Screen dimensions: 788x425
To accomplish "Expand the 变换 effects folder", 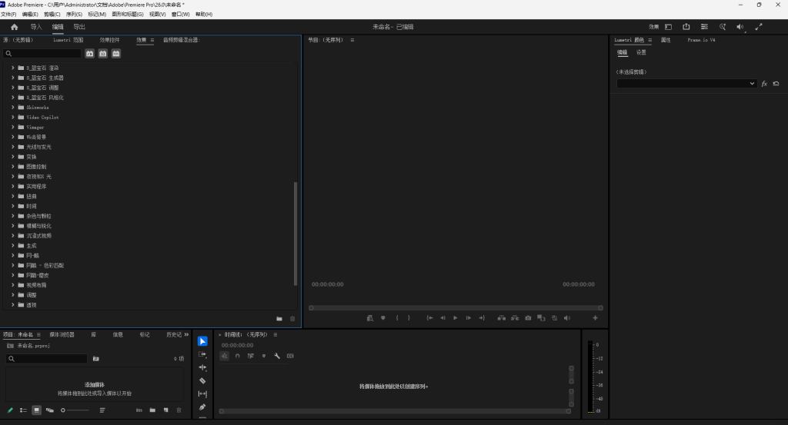I will [x=13, y=157].
